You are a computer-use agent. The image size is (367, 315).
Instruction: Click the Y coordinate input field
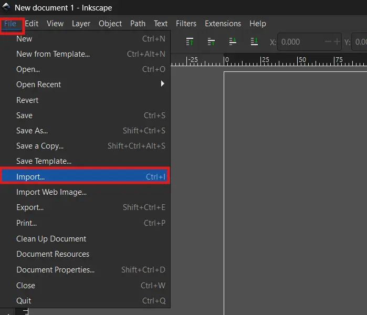[x=360, y=42]
